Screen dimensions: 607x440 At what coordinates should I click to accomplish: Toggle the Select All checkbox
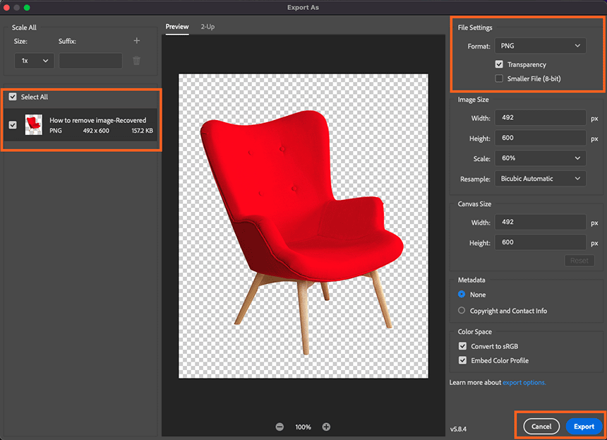point(13,97)
